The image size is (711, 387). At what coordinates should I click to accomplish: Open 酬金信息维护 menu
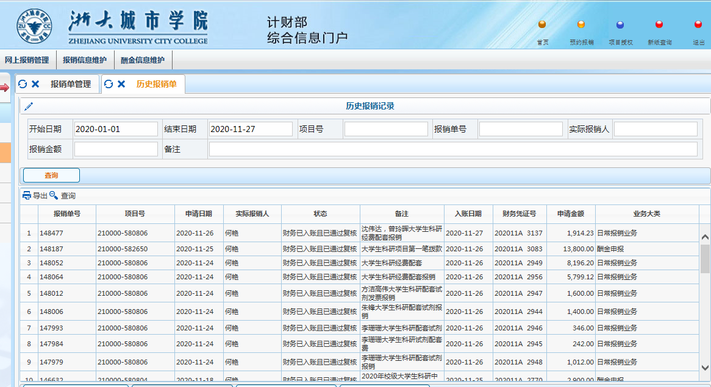(143, 60)
